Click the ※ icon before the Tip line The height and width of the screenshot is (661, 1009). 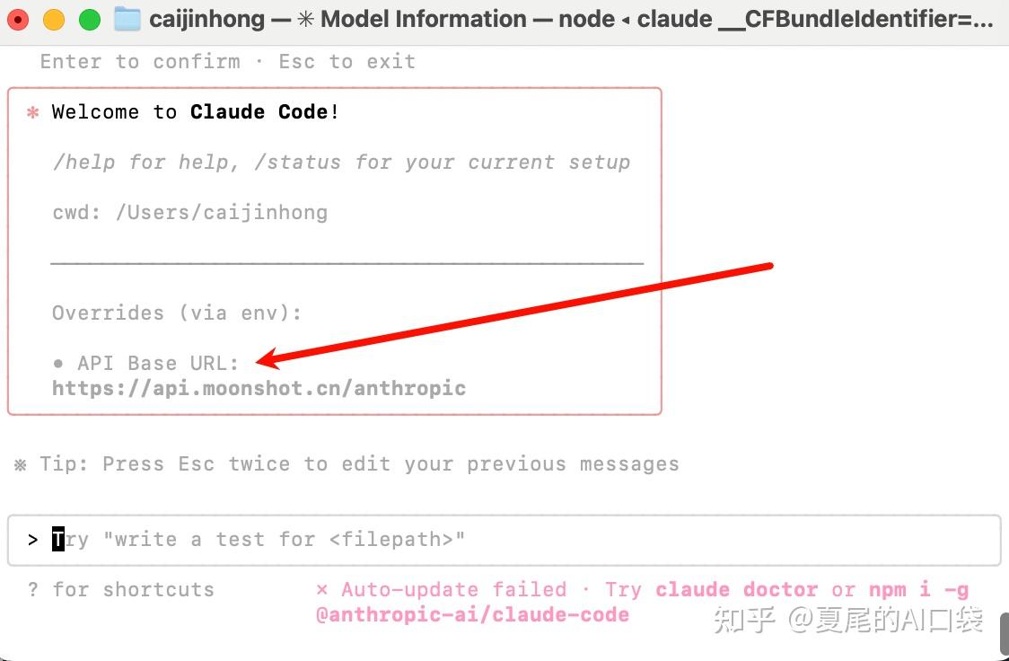click(x=19, y=463)
